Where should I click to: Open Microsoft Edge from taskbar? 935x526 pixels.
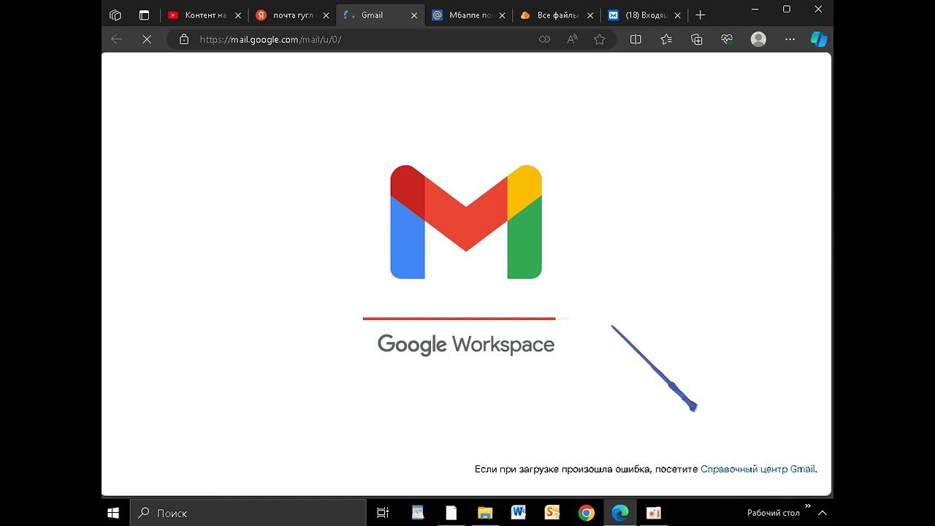click(x=620, y=513)
